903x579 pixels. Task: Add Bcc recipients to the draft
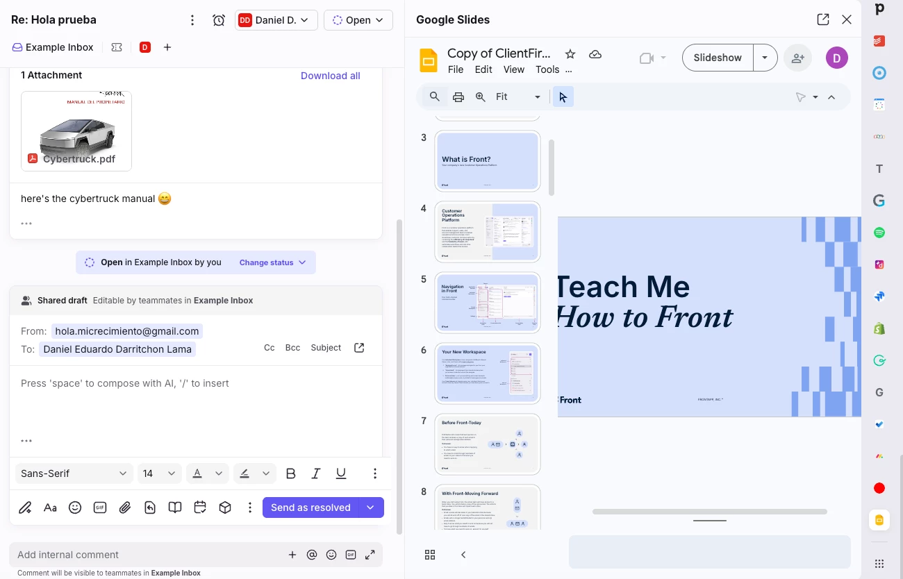point(293,348)
